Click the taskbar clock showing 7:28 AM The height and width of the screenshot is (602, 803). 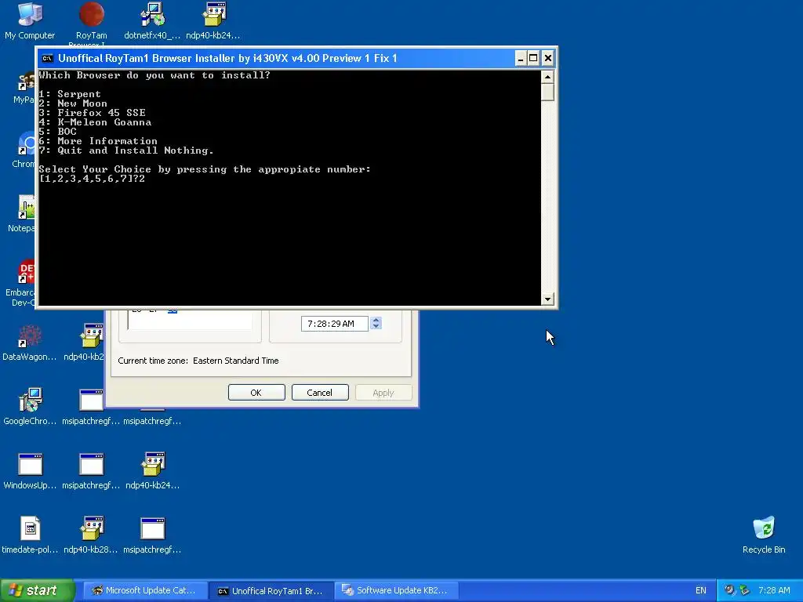pyautogui.click(x=774, y=590)
